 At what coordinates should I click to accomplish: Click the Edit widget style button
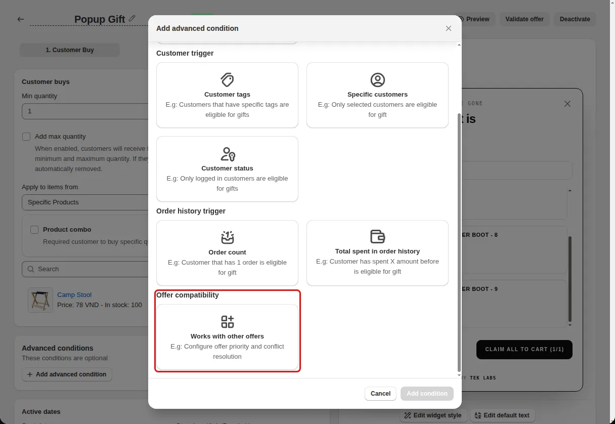pos(432,415)
